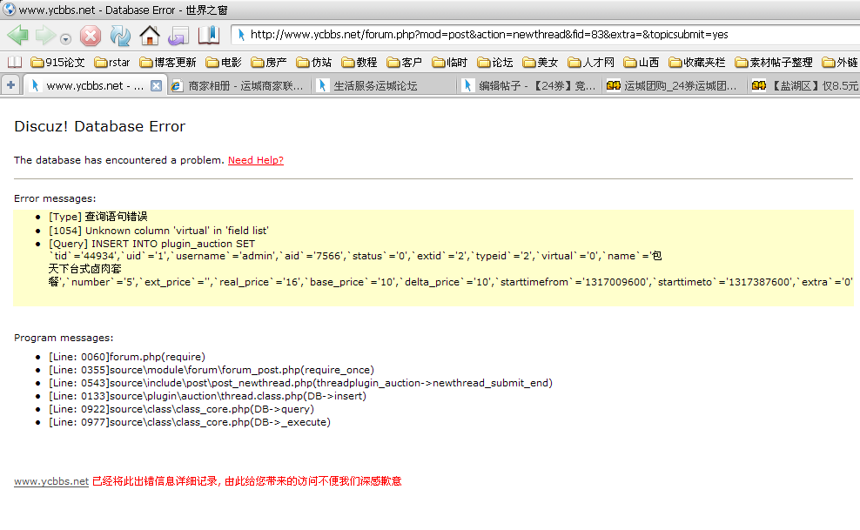Open the 客户 bookmark folder
Screen dimensions: 860x530
pyautogui.click(x=404, y=63)
